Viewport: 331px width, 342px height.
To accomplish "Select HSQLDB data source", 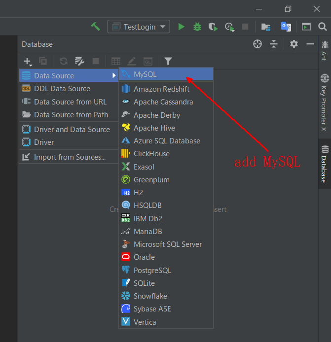I will [166, 205].
